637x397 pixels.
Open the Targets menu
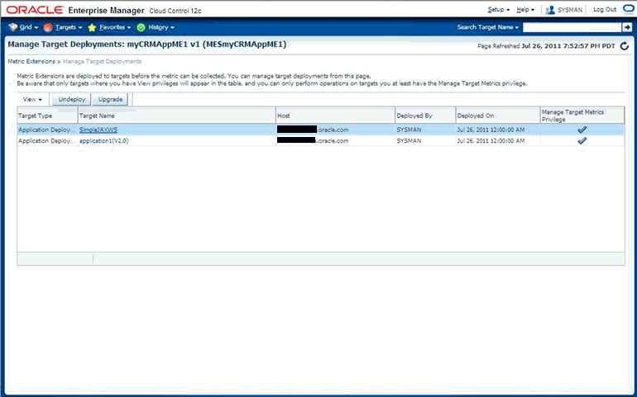coord(69,27)
